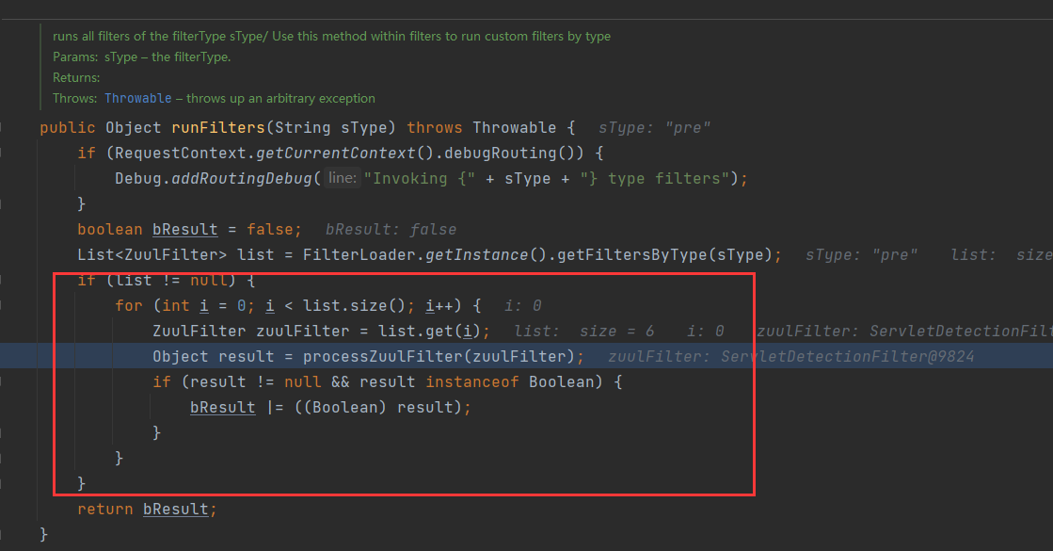The height and width of the screenshot is (551, 1053).
Task: Click the getFiltersByType method call
Action: pos(632,255)
